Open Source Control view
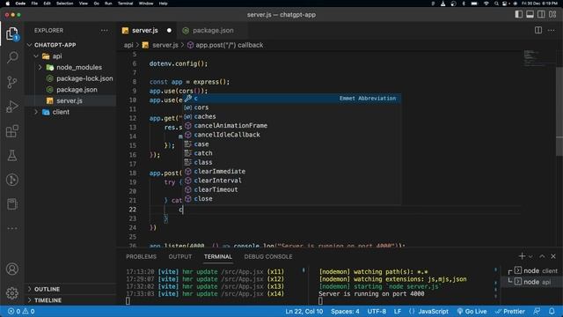This screenshot has height=317, width=563. (12, 82)
